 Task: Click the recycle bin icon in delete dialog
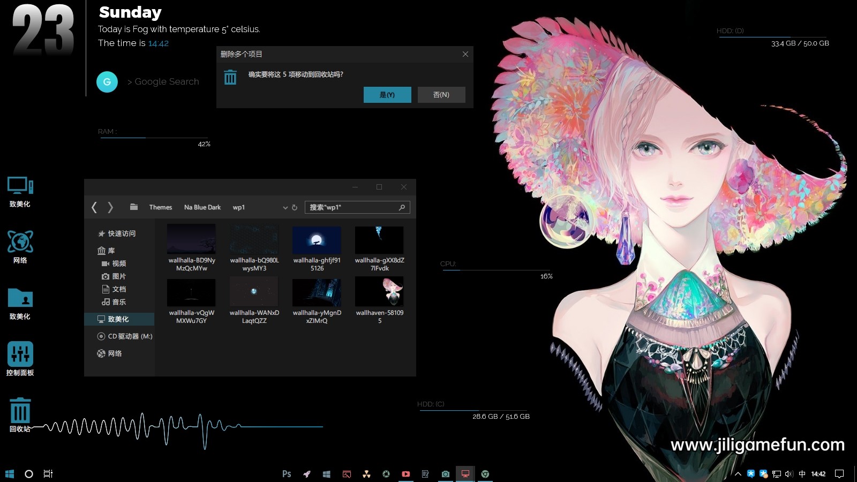click(x=230, y=78)
